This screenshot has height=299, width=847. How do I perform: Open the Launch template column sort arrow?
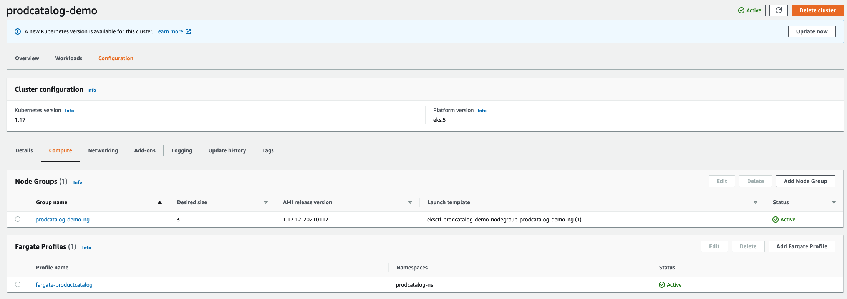pos(756,202)
